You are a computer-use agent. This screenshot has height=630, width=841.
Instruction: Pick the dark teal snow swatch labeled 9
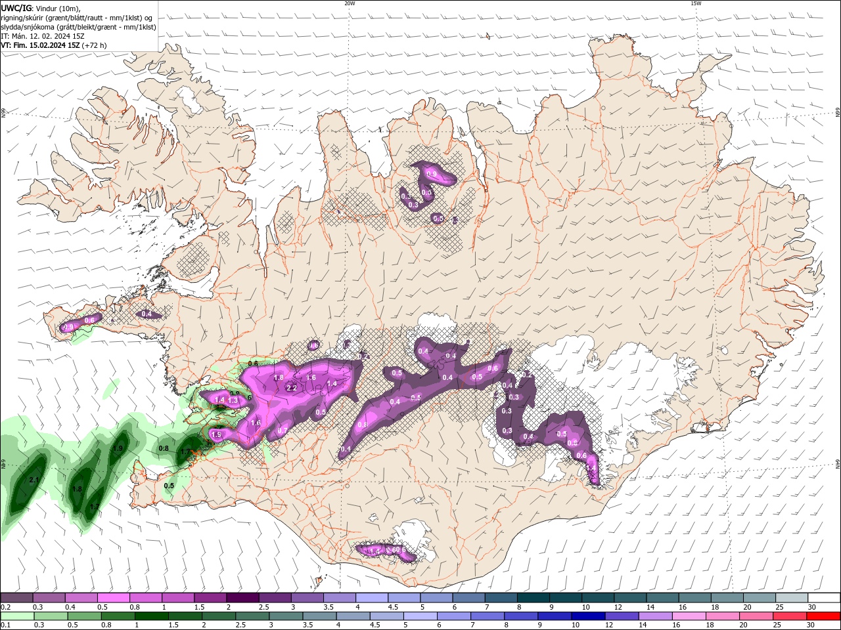(x=565, y=598)
